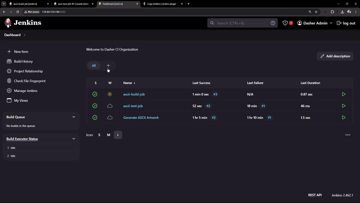
Task: Click the browser zoom magnifier icon in address bar
Action: (x=310, y=12)
